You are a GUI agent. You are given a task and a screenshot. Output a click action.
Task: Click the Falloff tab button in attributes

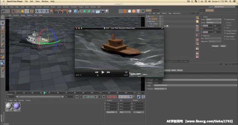(x=174, y=70)
